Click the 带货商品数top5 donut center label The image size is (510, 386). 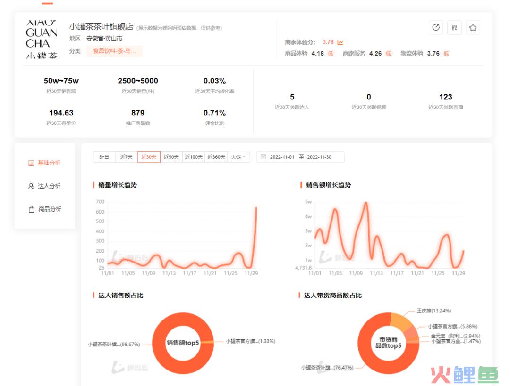click(x=388, y=343)
